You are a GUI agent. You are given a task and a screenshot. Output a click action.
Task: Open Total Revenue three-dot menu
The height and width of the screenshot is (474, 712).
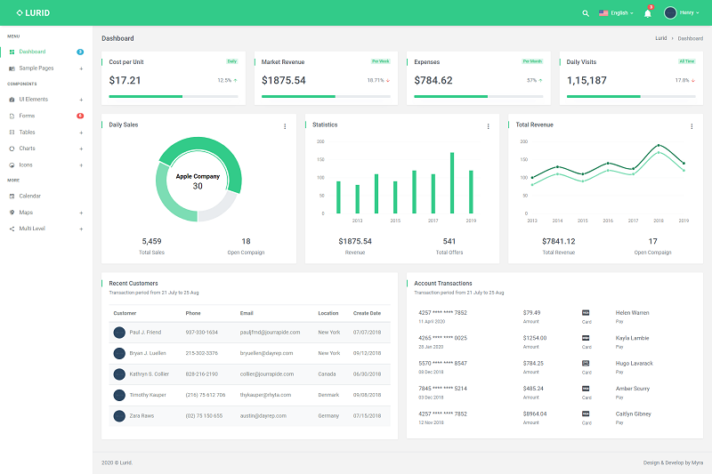coord(691,126)
